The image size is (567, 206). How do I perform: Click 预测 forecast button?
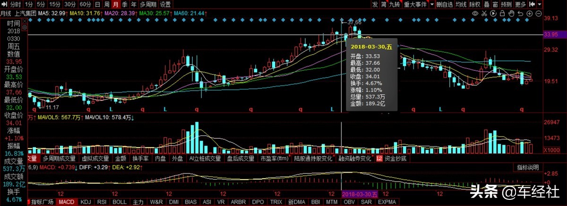pos(506,4)
